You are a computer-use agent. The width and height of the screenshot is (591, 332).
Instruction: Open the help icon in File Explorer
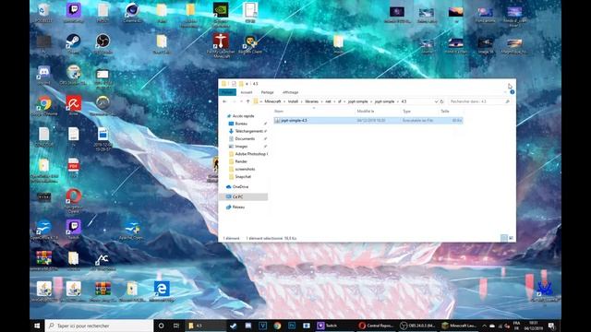pyautogui.click(x=513, y=92)
